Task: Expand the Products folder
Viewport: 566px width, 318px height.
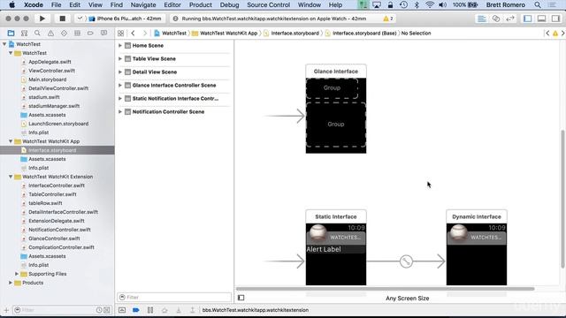Action: 11,283
